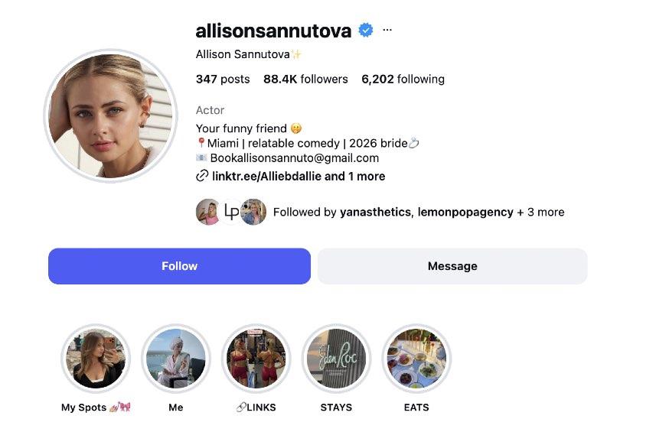Click the main profile picture
656x432 pixels.
(111, 115)
